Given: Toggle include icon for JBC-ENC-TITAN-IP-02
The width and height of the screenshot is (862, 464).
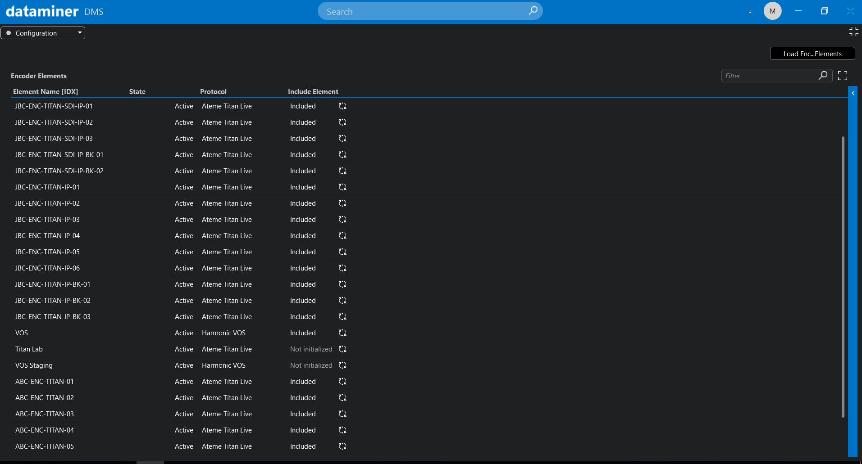Looking at the screenshot, I should point(342,203).
